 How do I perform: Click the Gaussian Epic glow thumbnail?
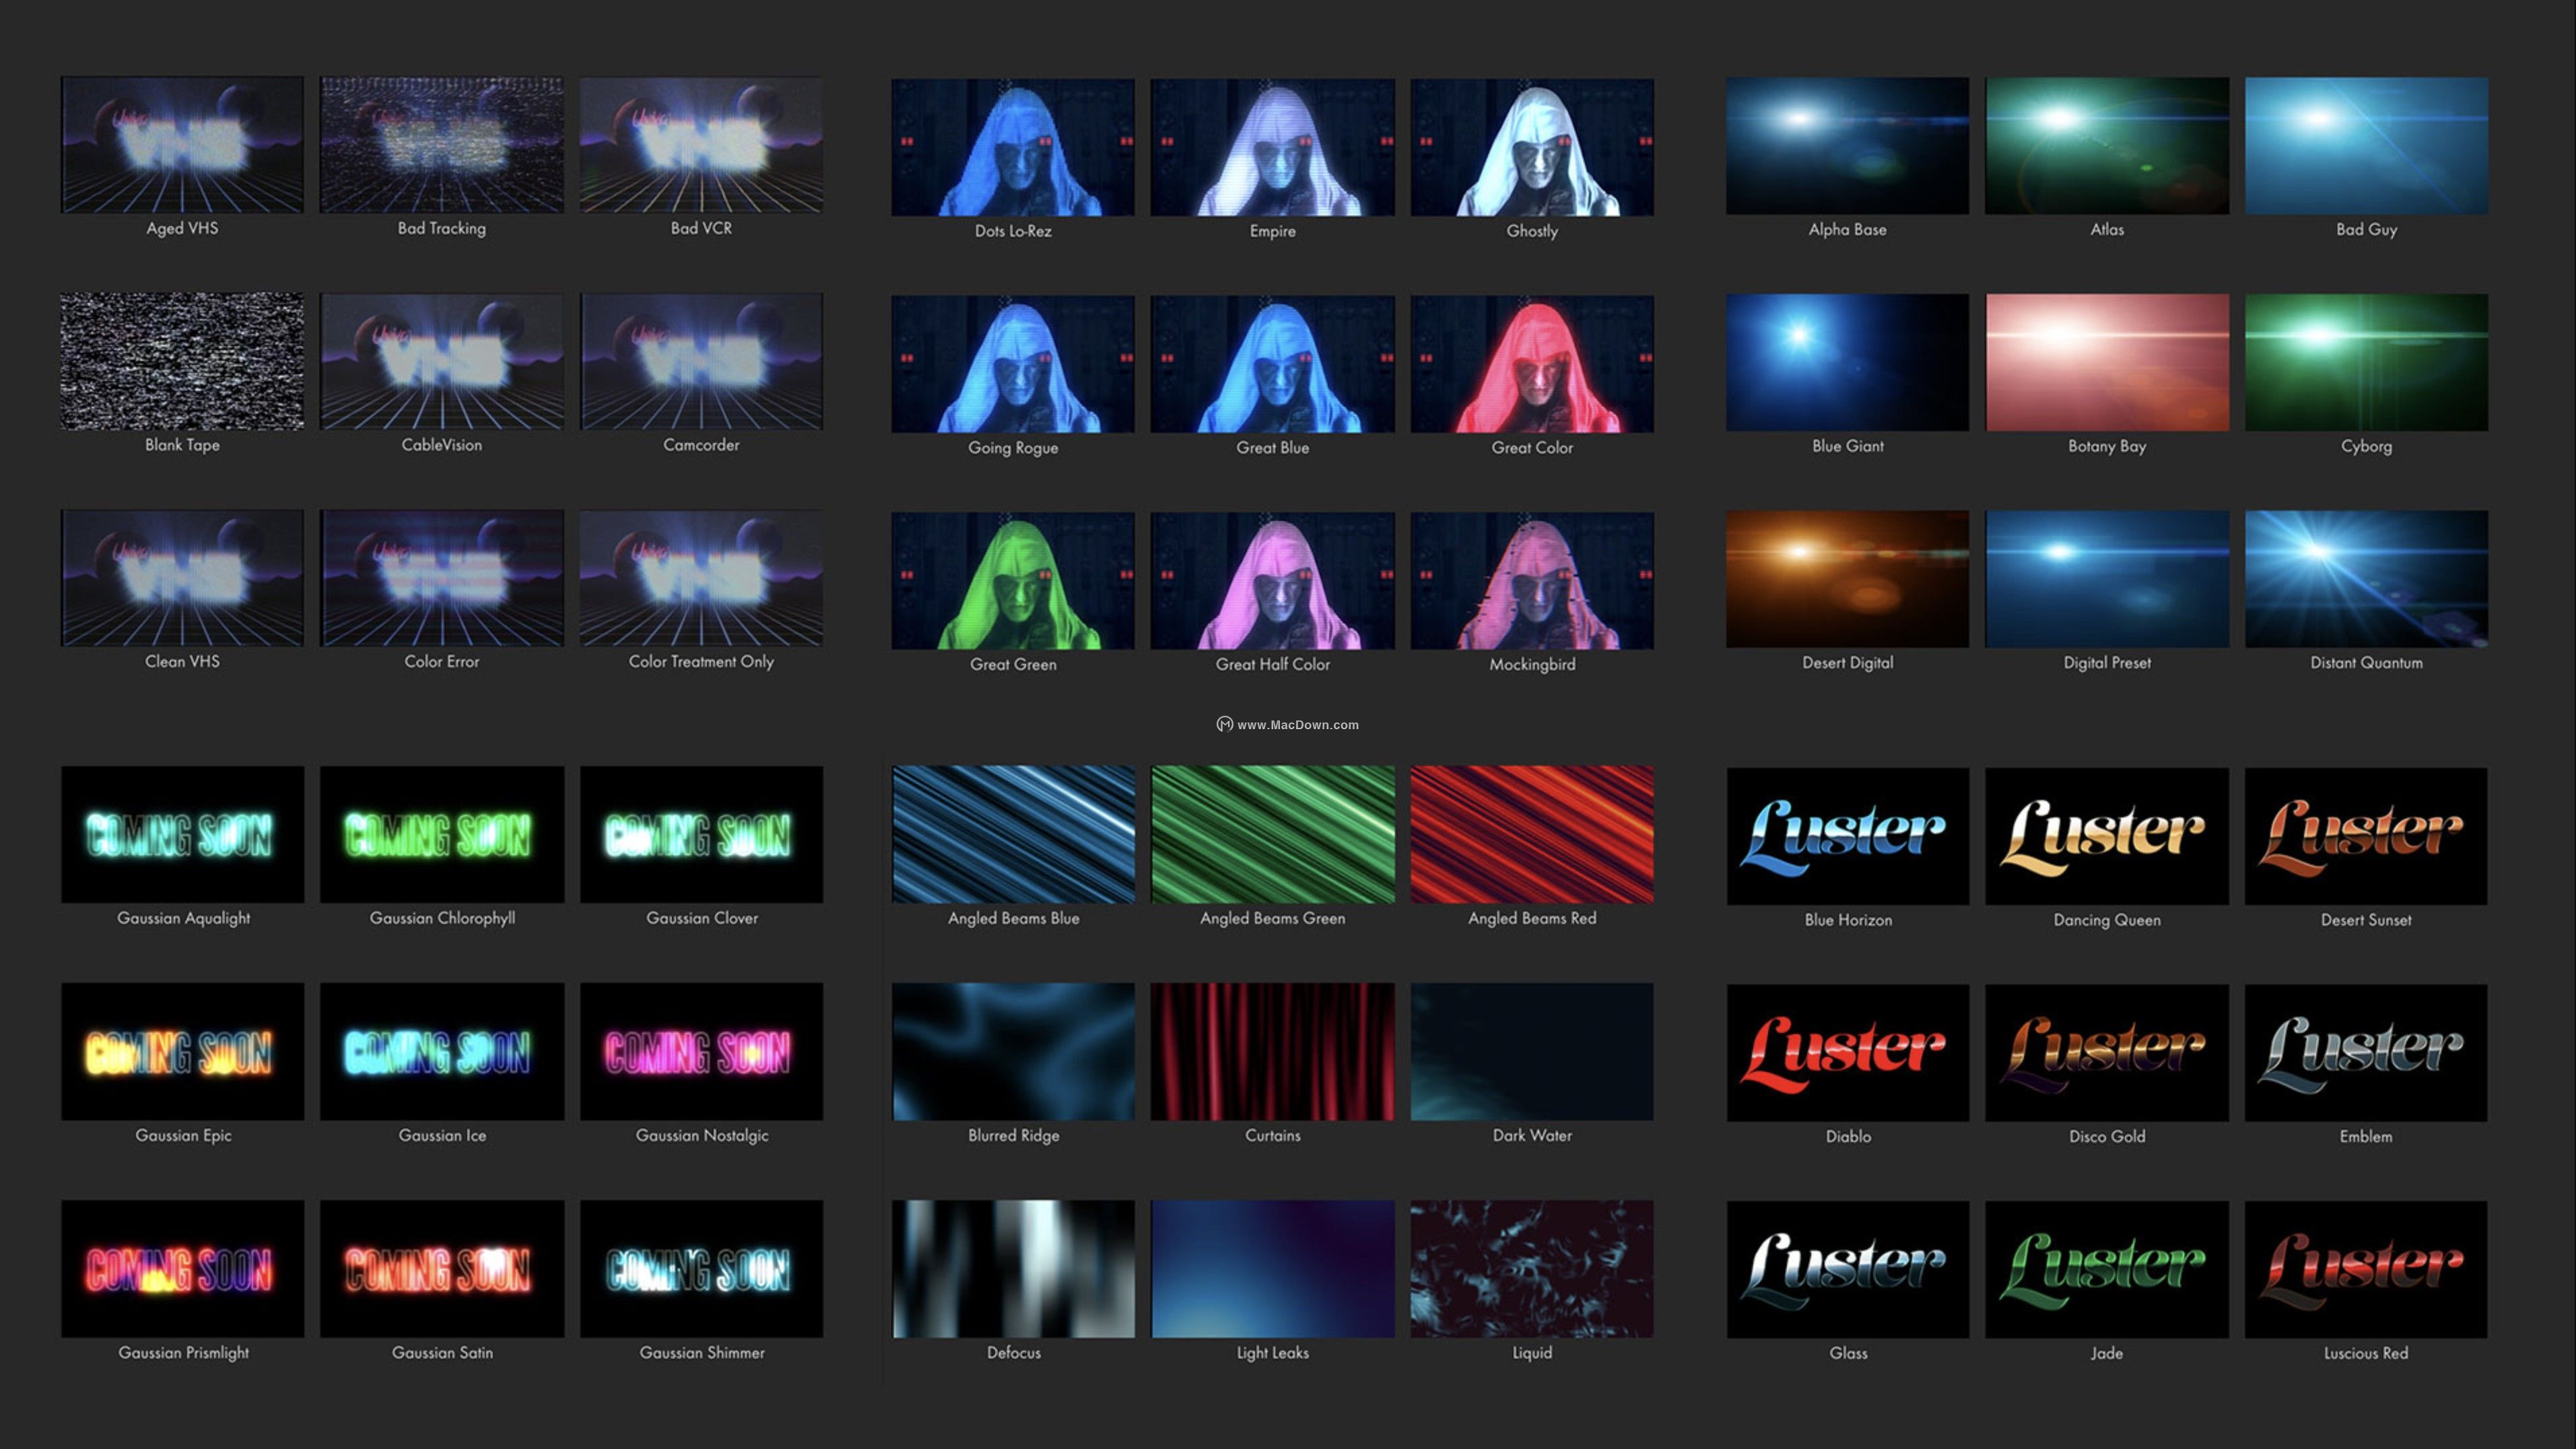coord(182,1051)
